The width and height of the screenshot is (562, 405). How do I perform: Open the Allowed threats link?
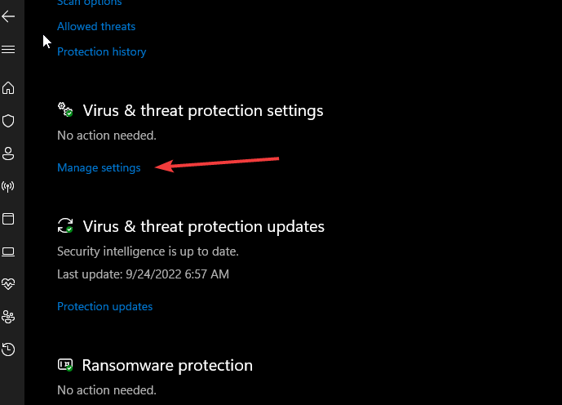click(96, 27)
